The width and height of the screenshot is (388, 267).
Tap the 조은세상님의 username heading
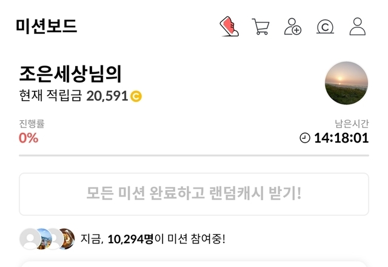[70, 74]
